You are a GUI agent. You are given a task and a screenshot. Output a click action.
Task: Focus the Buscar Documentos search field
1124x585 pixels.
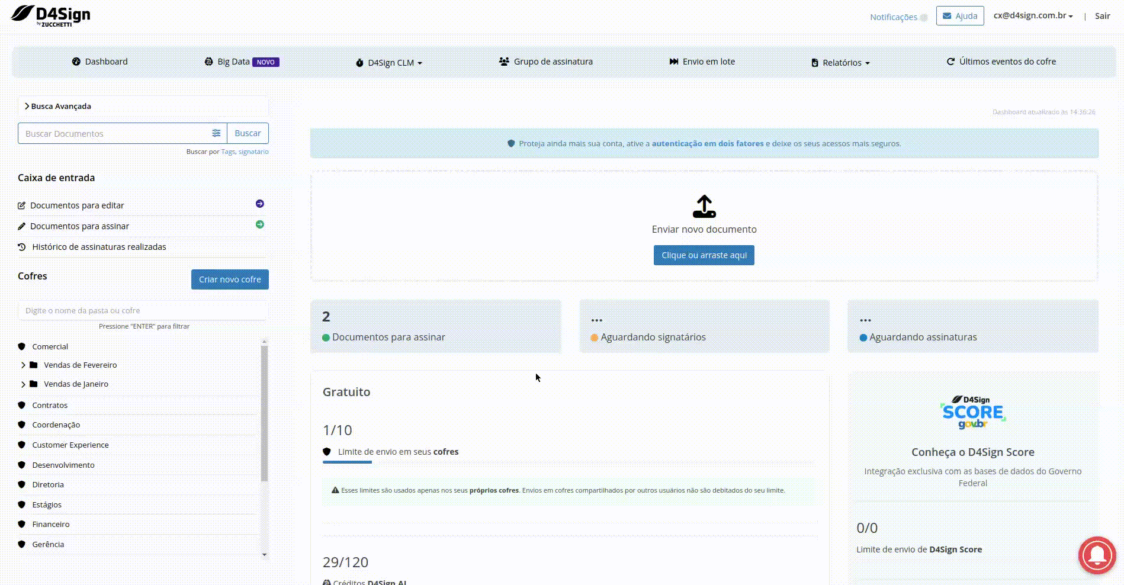[x=115, y=133]
